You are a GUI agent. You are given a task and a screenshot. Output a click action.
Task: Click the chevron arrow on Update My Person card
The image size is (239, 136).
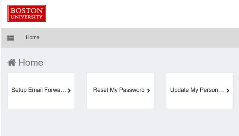point(228,91)
